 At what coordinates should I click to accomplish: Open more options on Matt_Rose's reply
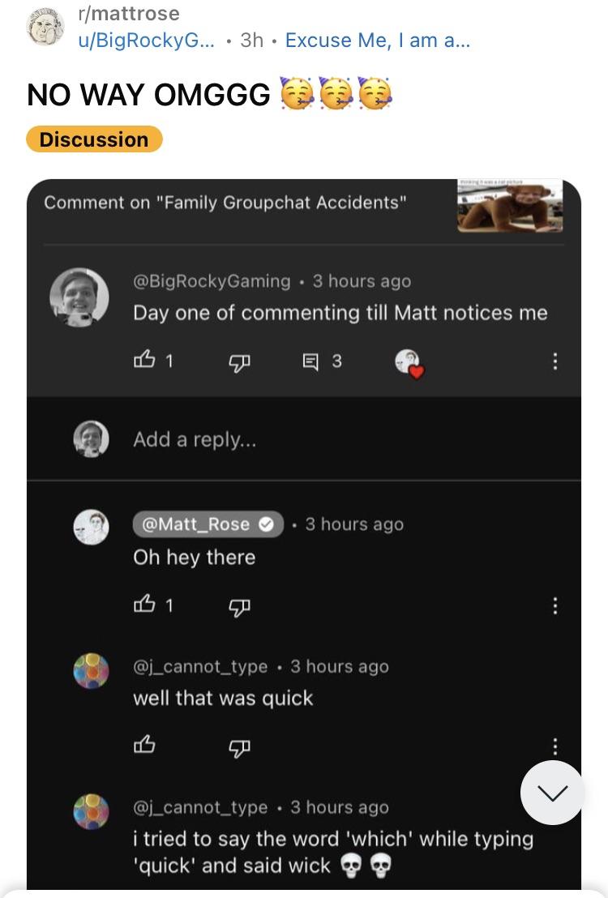pos(554,605)
